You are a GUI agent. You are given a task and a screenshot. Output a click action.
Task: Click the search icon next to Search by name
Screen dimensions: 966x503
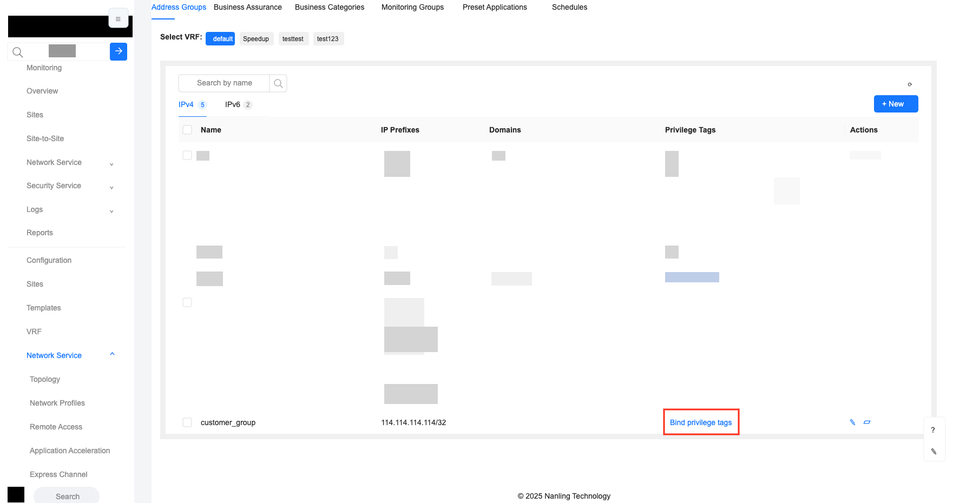click(x=278, y=83)
